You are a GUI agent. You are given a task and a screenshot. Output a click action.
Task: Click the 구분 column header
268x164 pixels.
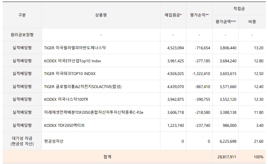22,15
